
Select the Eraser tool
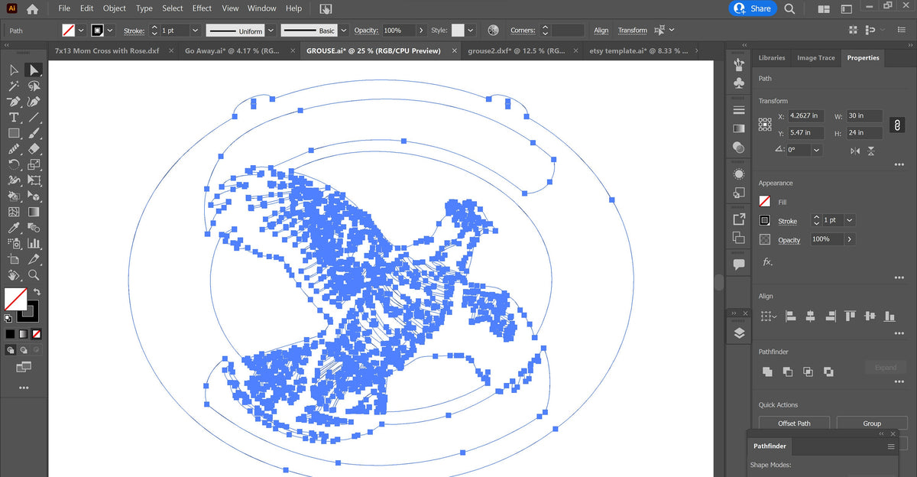34,149
